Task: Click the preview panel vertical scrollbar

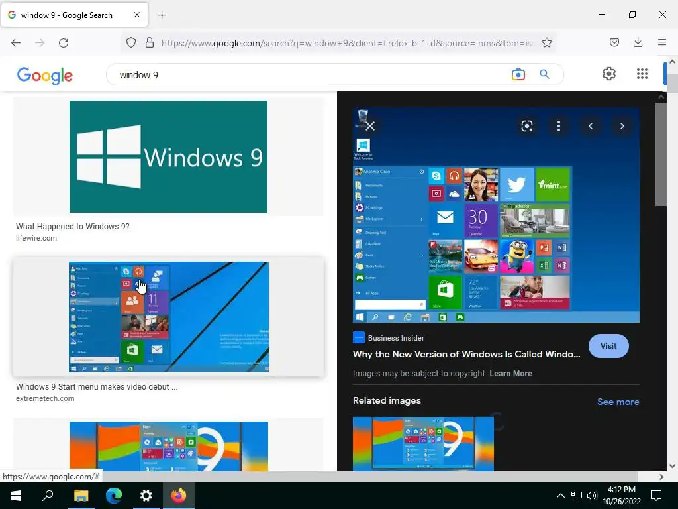Action: 661,154
